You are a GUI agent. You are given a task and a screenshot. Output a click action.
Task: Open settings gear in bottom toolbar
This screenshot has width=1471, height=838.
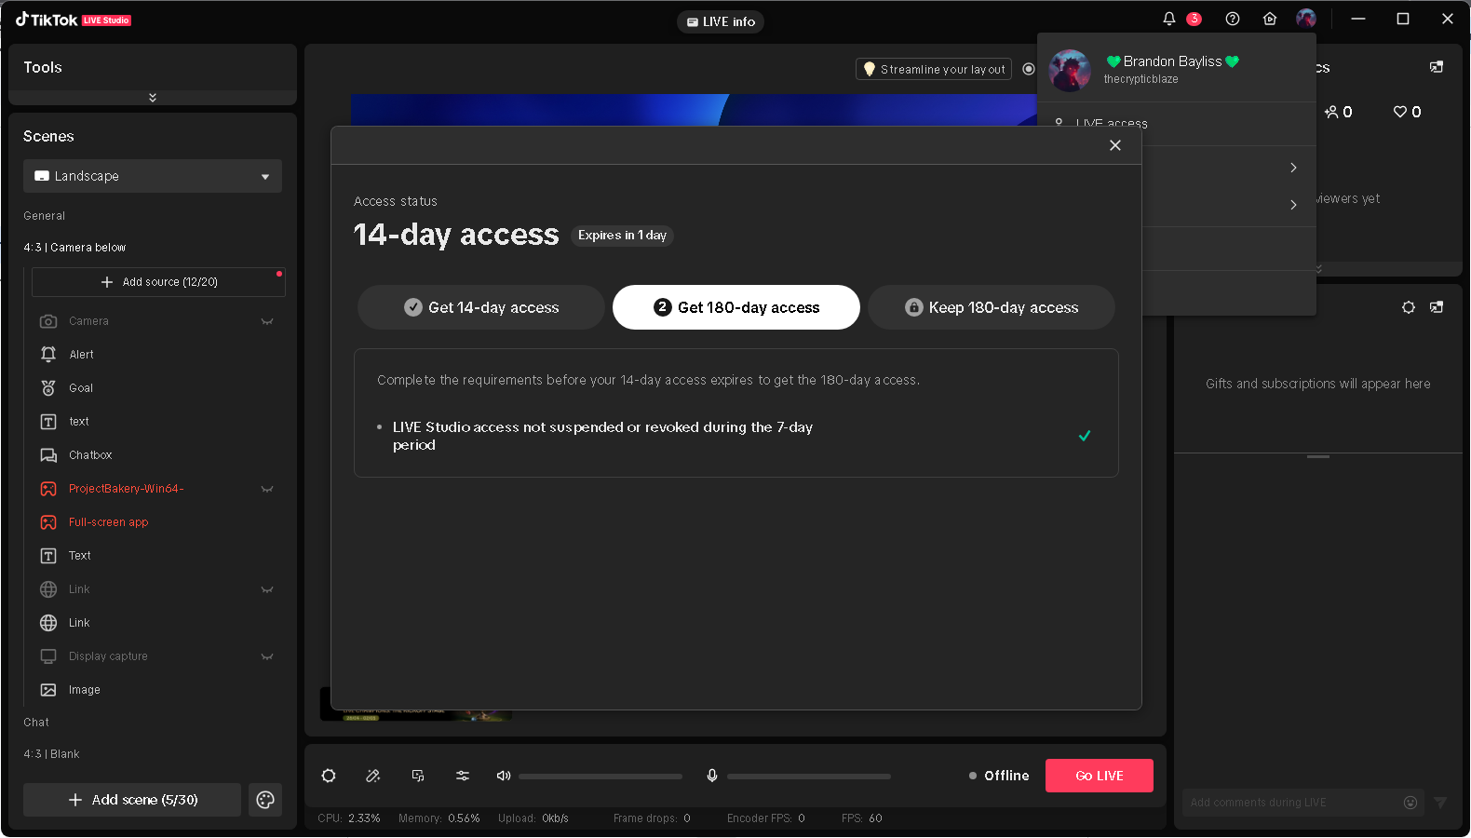[x=329, y=776]
